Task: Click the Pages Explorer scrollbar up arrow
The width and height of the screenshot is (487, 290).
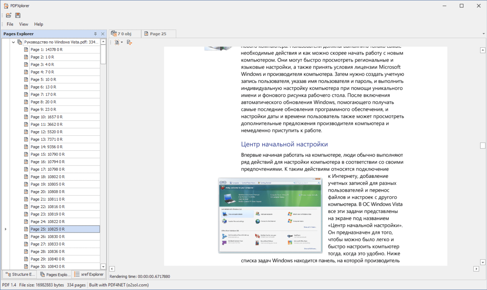Action: [x=103, y=42]
